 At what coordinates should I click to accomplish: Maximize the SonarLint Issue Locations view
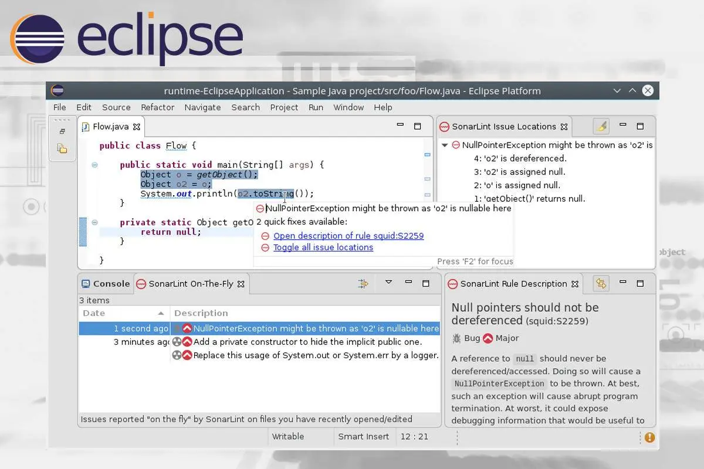pos(640,126)
